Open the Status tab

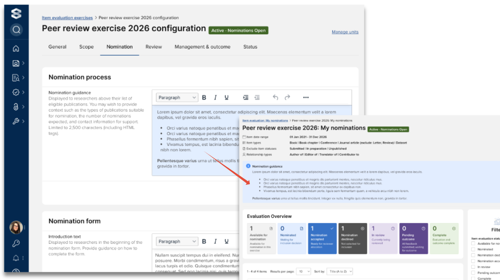click(x=250, y=47)
